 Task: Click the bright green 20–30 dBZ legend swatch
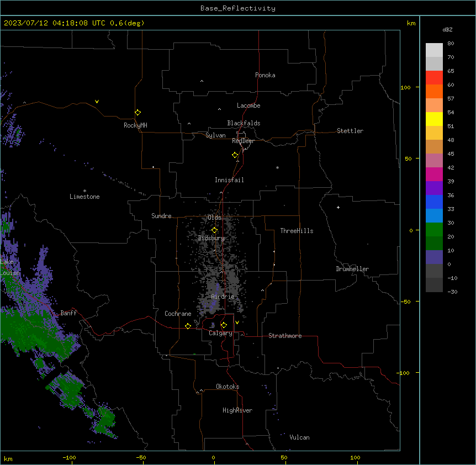coord(434,230)
